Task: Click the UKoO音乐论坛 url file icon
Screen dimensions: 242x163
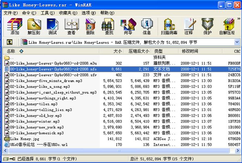Action: click(7, 144)
